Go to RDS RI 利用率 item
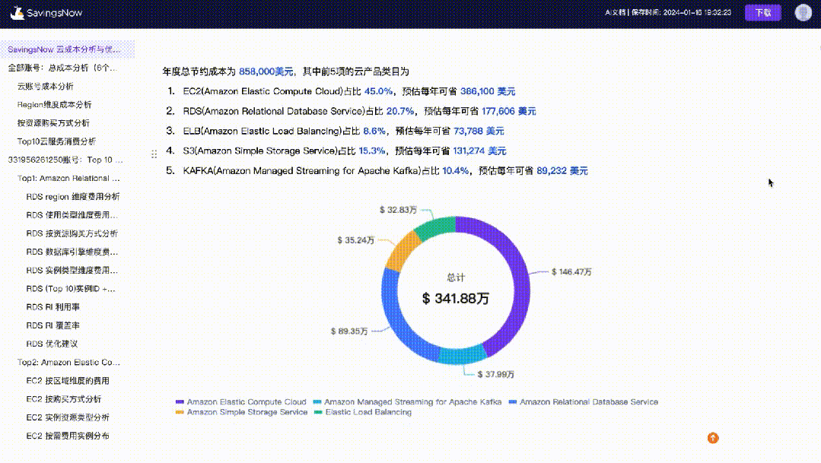This screenshot has height=463, width=821. (x=53, y=307)
